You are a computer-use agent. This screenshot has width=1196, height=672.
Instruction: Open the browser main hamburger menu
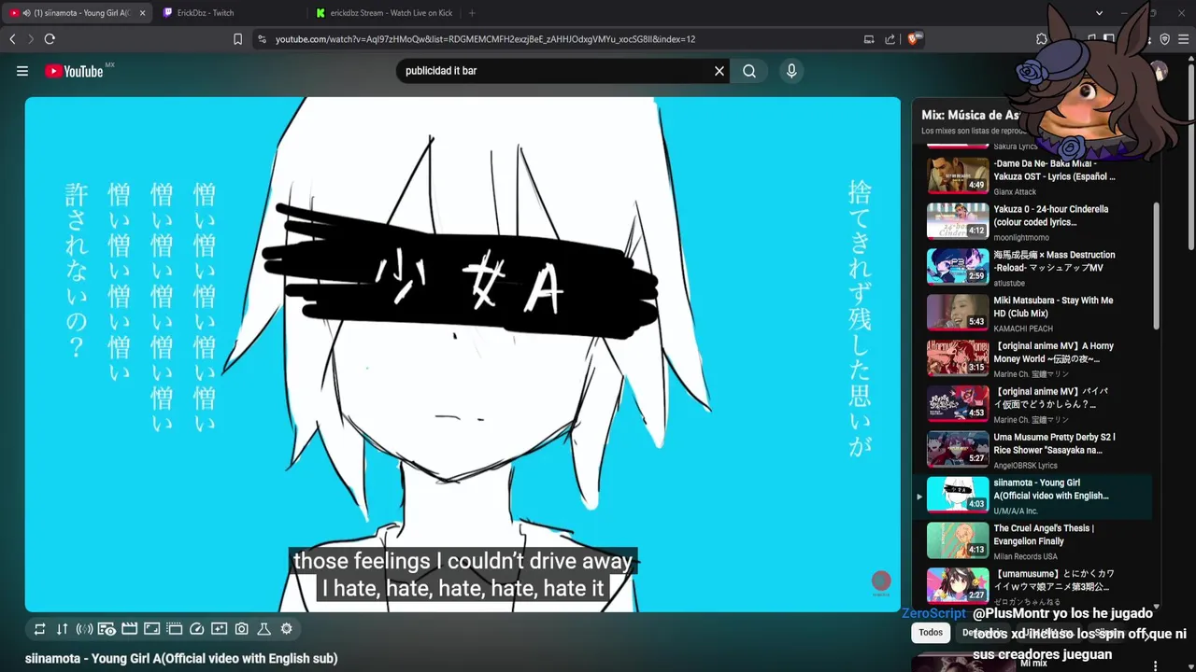(1184, 39)
